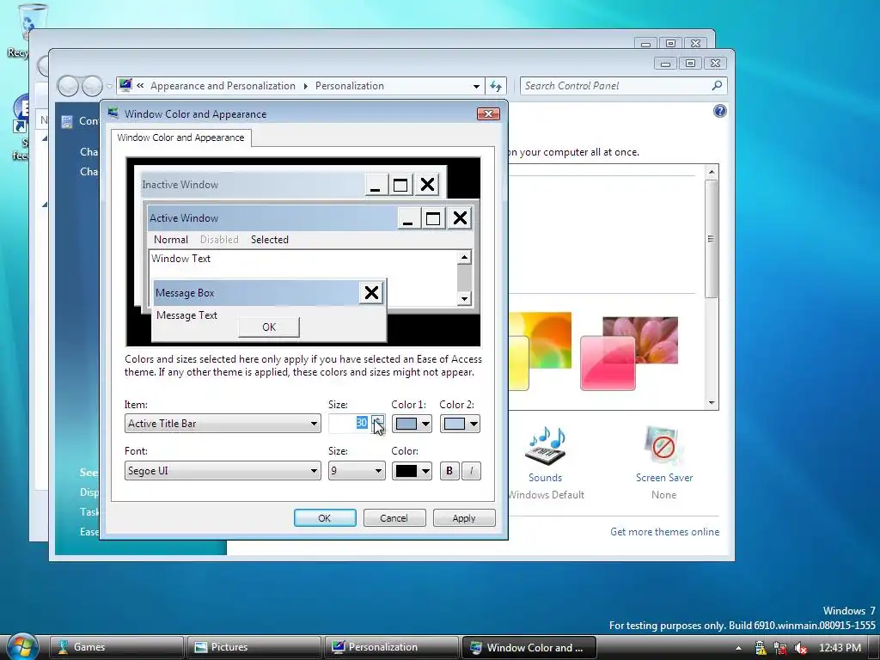Click the Sounds icon
Viewport: 880px width, 660px height.
click(545, 445)
